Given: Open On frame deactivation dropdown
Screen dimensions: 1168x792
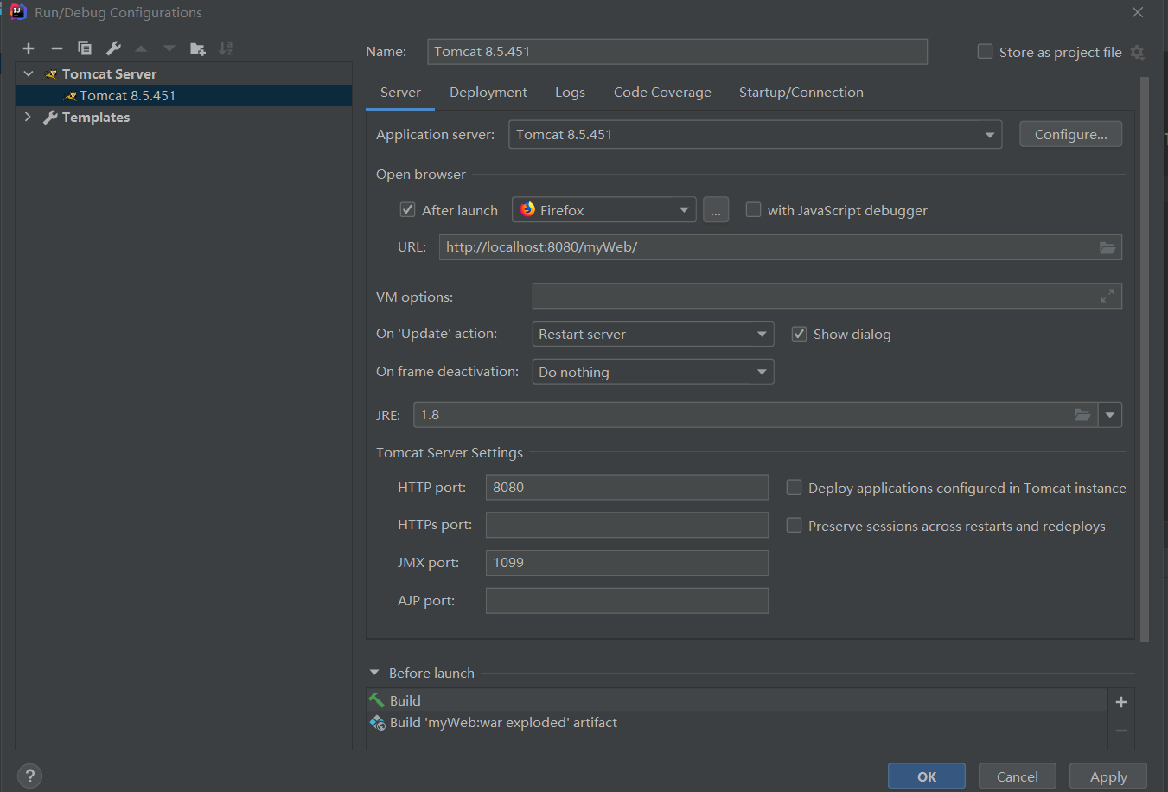Looking at the screenshot, I should 653,372.
